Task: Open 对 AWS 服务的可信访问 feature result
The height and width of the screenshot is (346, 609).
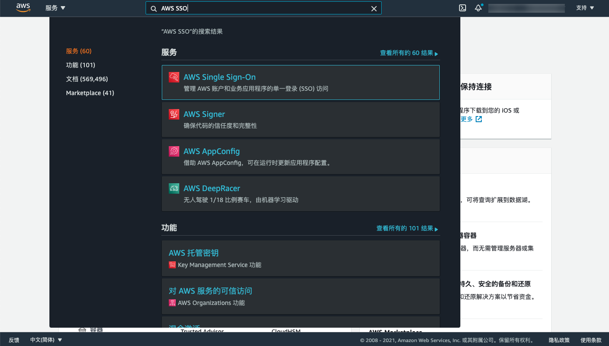Action: tap(210, 291)
